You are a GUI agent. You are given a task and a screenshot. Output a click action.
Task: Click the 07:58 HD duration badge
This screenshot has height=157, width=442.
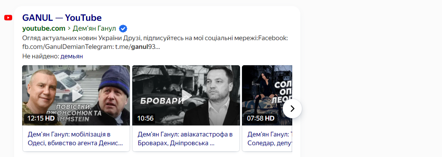pyautogui.click(x=261, y=118)
